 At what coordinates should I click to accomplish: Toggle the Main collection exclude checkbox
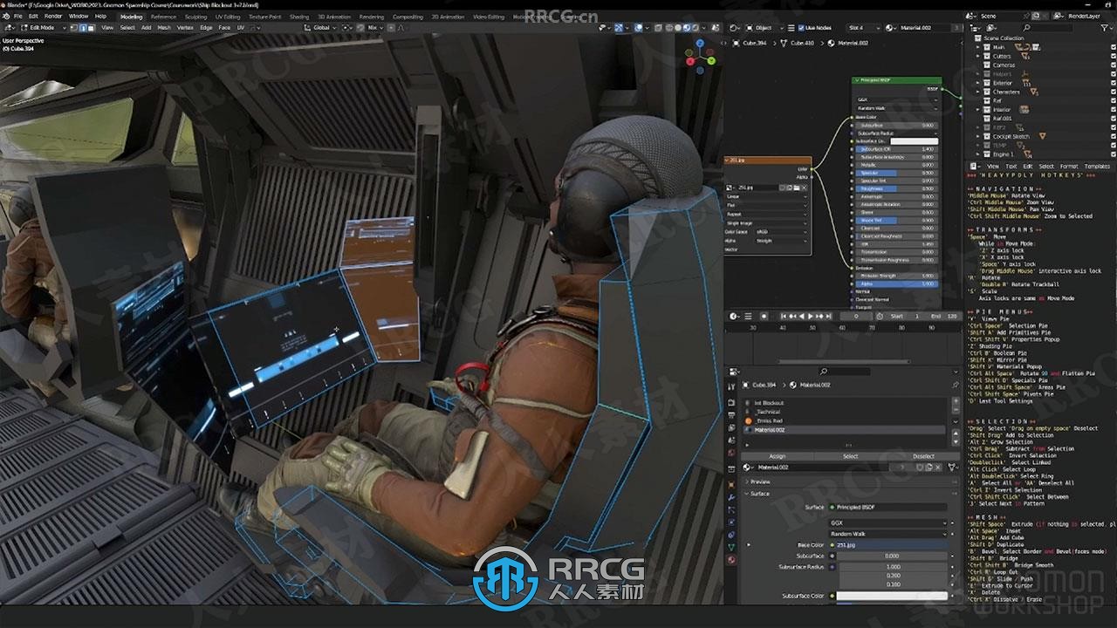point(1114,47)
